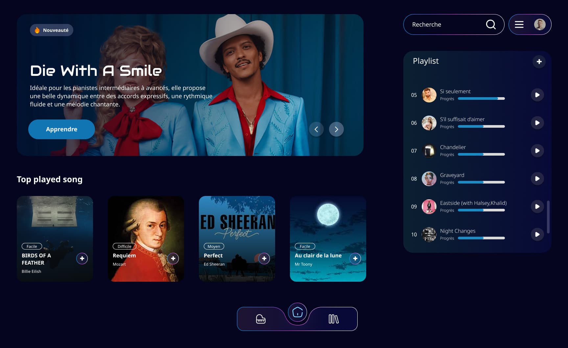Click the Recherche search field
The width and height of the screenshot is (568, 348).
444,25
